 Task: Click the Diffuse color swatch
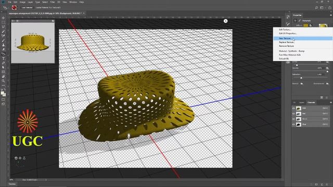click(305, 25)
